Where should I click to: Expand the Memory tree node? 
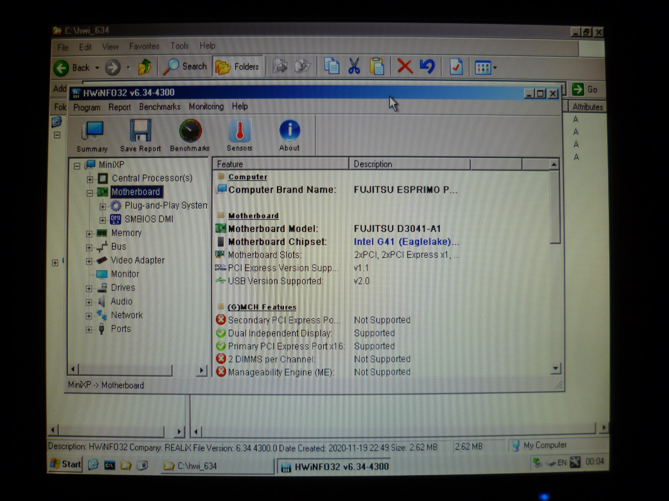(x=89, y=234)
